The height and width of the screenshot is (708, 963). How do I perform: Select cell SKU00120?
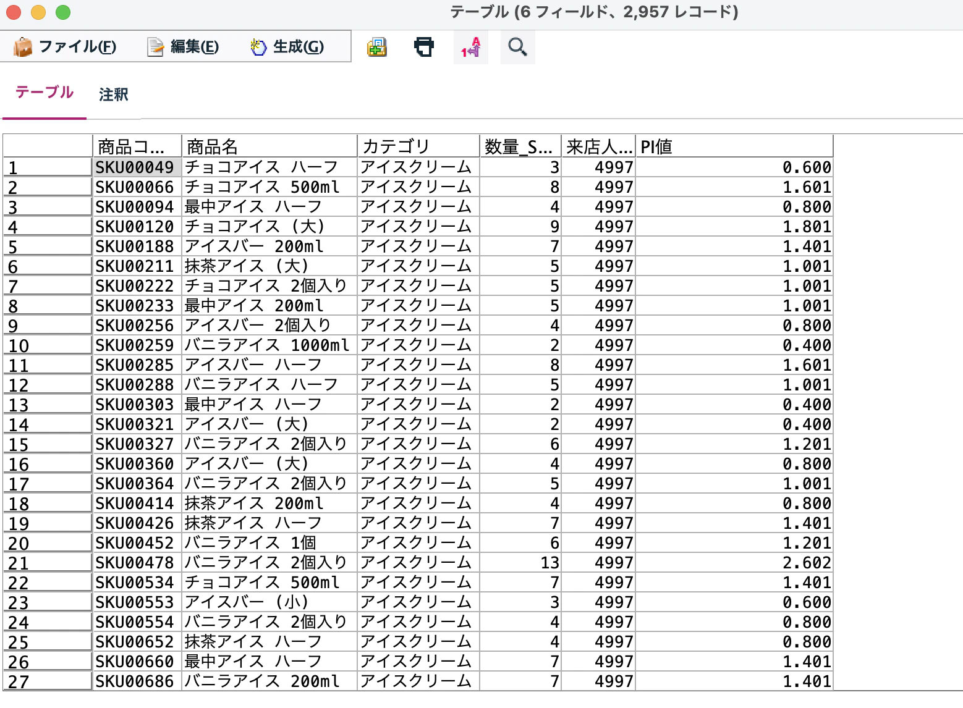137,227
